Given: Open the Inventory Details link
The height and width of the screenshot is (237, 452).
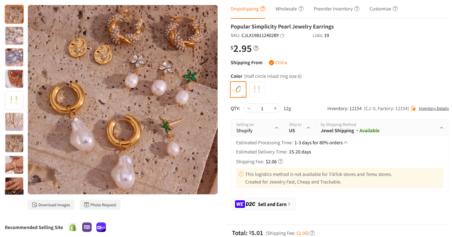Looking at the screenshot, I should point(434,108).
